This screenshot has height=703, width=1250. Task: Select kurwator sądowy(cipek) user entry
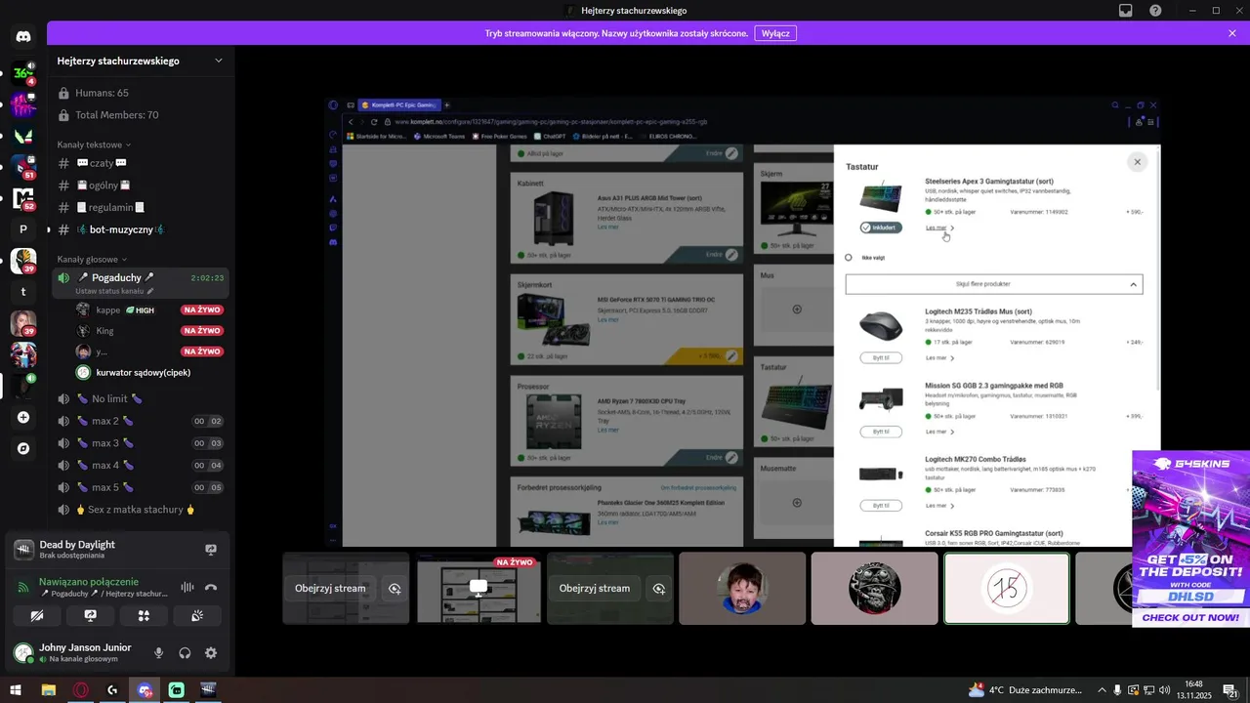click(149, 373)
